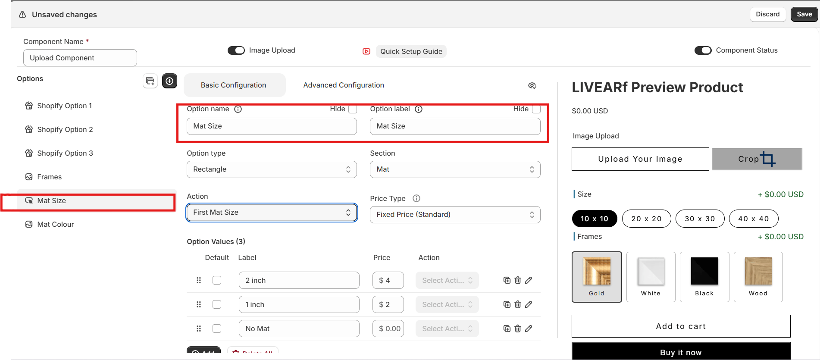The width and height of the screenshot is (820, 360).
Task: Delete the No Mat option value
Action: coord(518,329)
